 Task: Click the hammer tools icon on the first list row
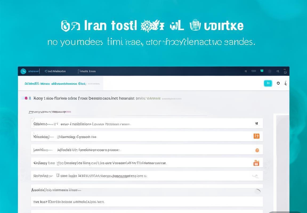pyautogui.click(x=256, y=124)
